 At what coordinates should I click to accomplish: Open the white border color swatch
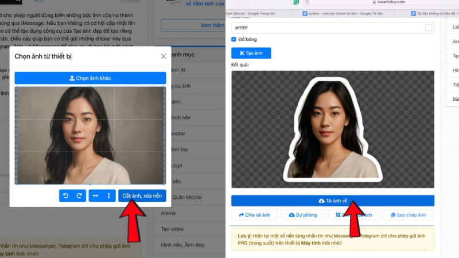click(x=429, y=28)
